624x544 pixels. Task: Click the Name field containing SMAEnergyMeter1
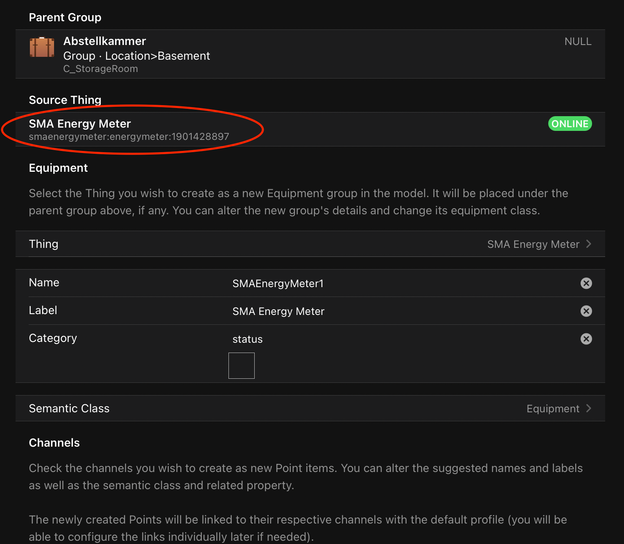tap(278, 283)
